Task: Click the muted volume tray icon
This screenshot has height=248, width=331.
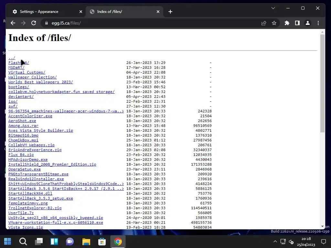Action: click(291, 242)
